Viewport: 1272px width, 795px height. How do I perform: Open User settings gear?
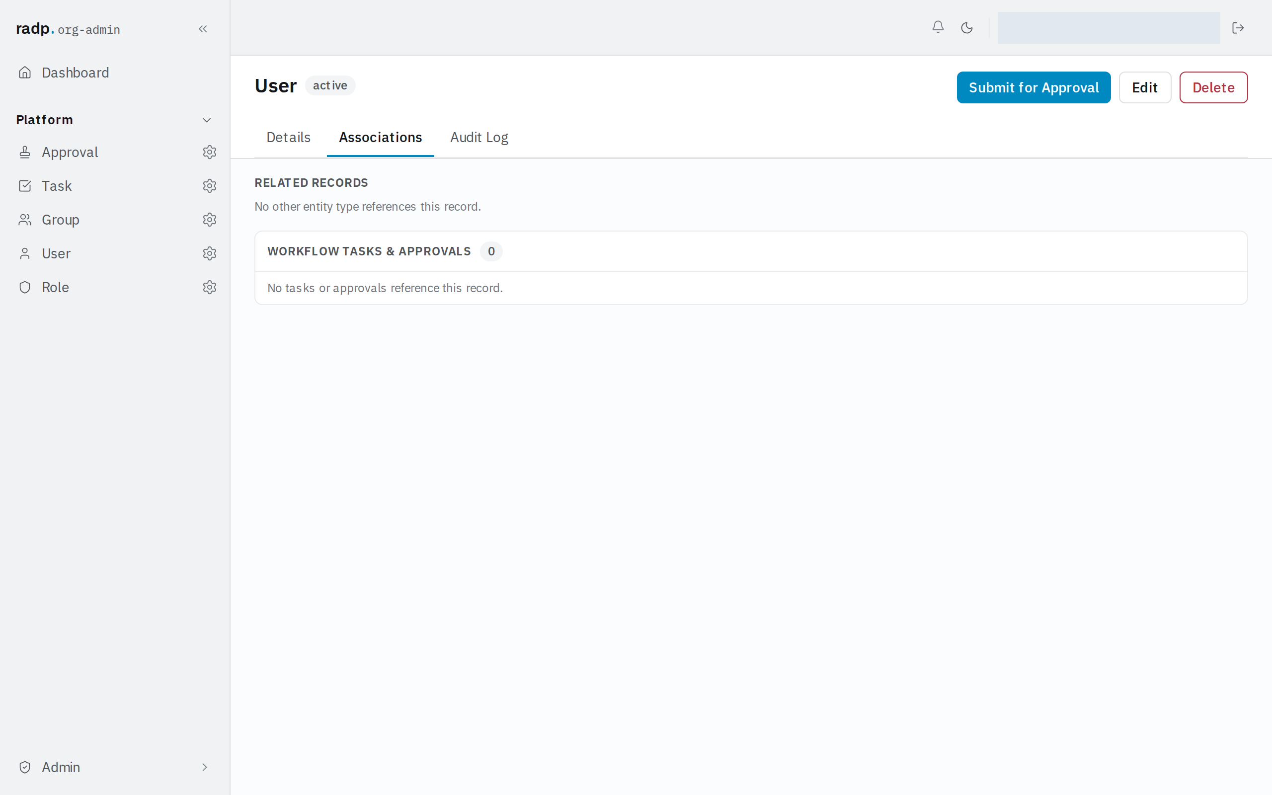[210, 253]
